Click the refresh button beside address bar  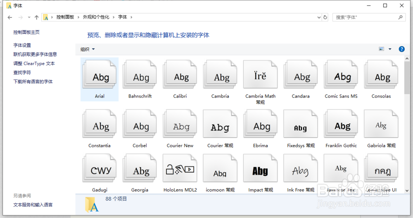[x=325, y=17]
